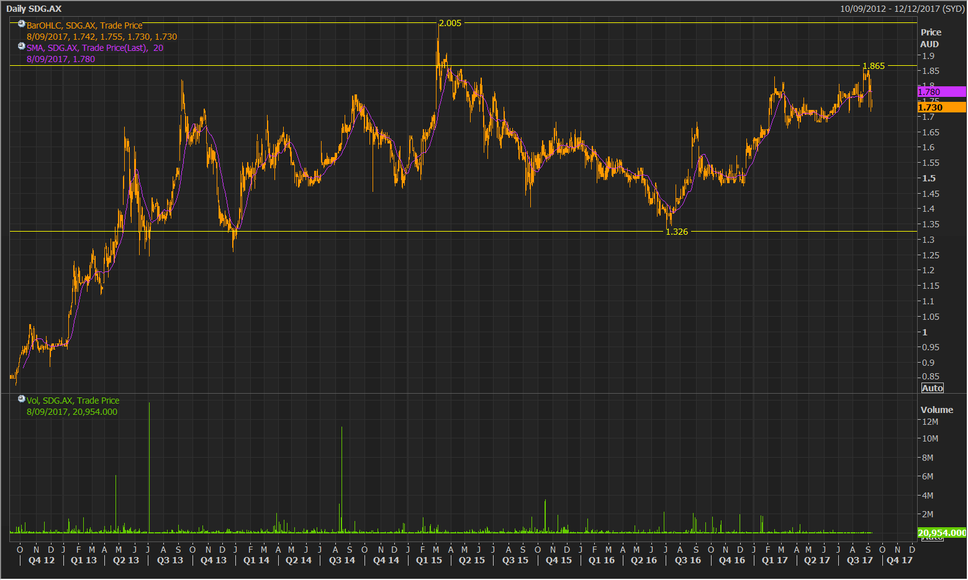968x580 pixels.
Task: Click the date range '10/09/2012 - 12/12/2017 (SYD)'
Action: point(902,9)
